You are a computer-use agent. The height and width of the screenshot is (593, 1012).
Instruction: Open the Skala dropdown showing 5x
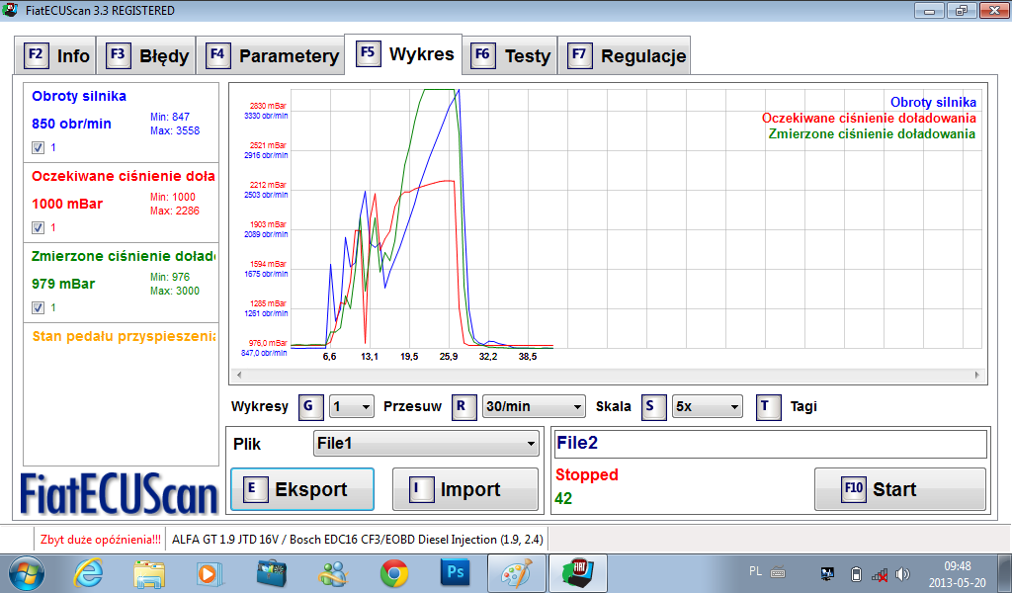coord(708,407)
